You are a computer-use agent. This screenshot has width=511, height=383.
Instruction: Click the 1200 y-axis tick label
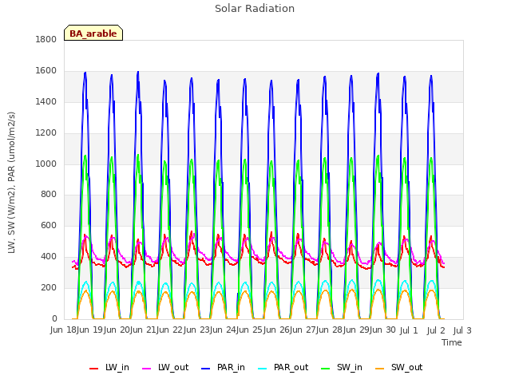[x=46, y=133]
